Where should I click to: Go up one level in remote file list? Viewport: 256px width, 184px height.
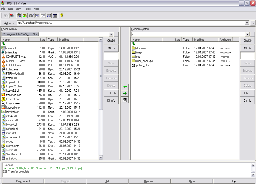tap(133, 44)
